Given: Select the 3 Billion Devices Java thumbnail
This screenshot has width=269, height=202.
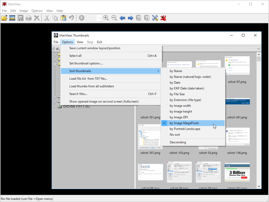Looking at the screenshot, I should (x=237, y=172).
